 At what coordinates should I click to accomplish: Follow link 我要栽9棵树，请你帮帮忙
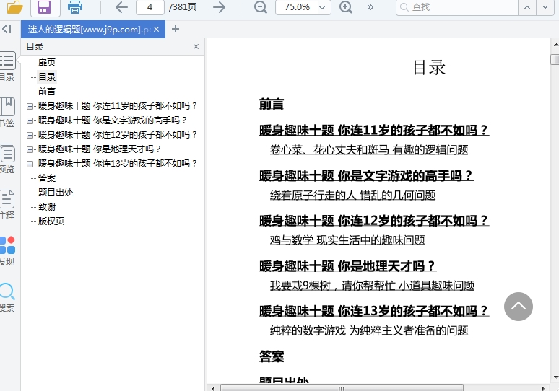point(372,286)
